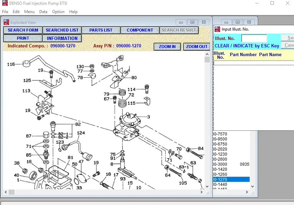Click the diagram scroll-left arrow
294x205 pixels.
tap(6, 192)
